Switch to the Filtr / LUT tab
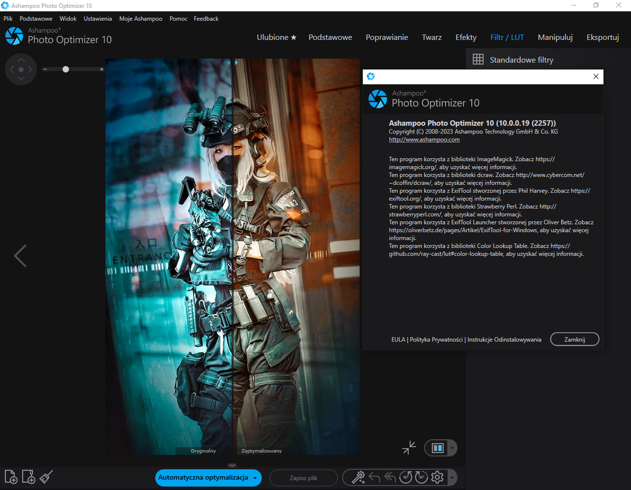Viewport: 631px width, 490px height. (x=507, y=37)
